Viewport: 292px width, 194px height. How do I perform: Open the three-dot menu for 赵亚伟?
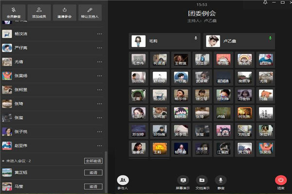(100, 145)
